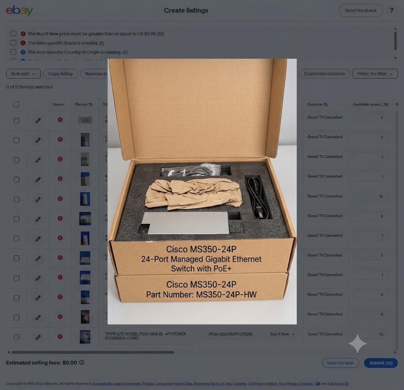Viewport: 404px width, 390px height.
Task: Select the listing row with quantity 14
Action: pos(17,199)
